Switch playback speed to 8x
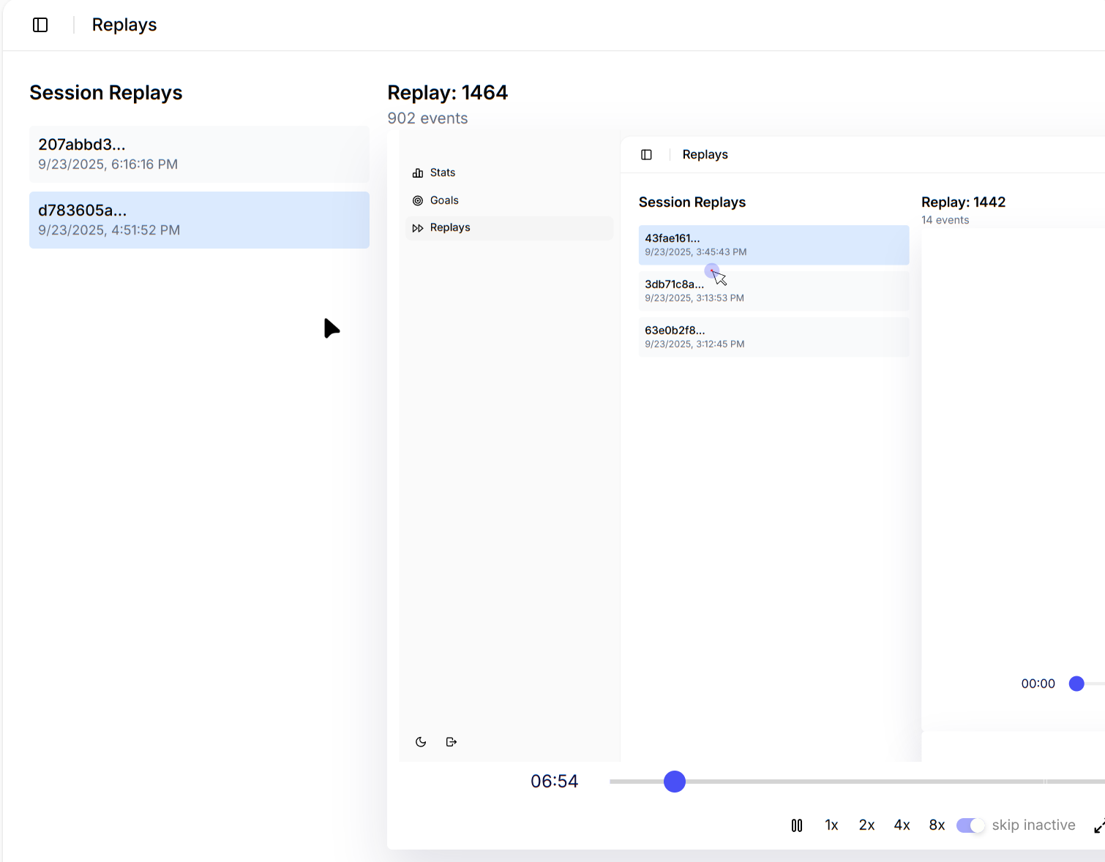This screenshot has height=862, width=1105. tap(937, 825)
